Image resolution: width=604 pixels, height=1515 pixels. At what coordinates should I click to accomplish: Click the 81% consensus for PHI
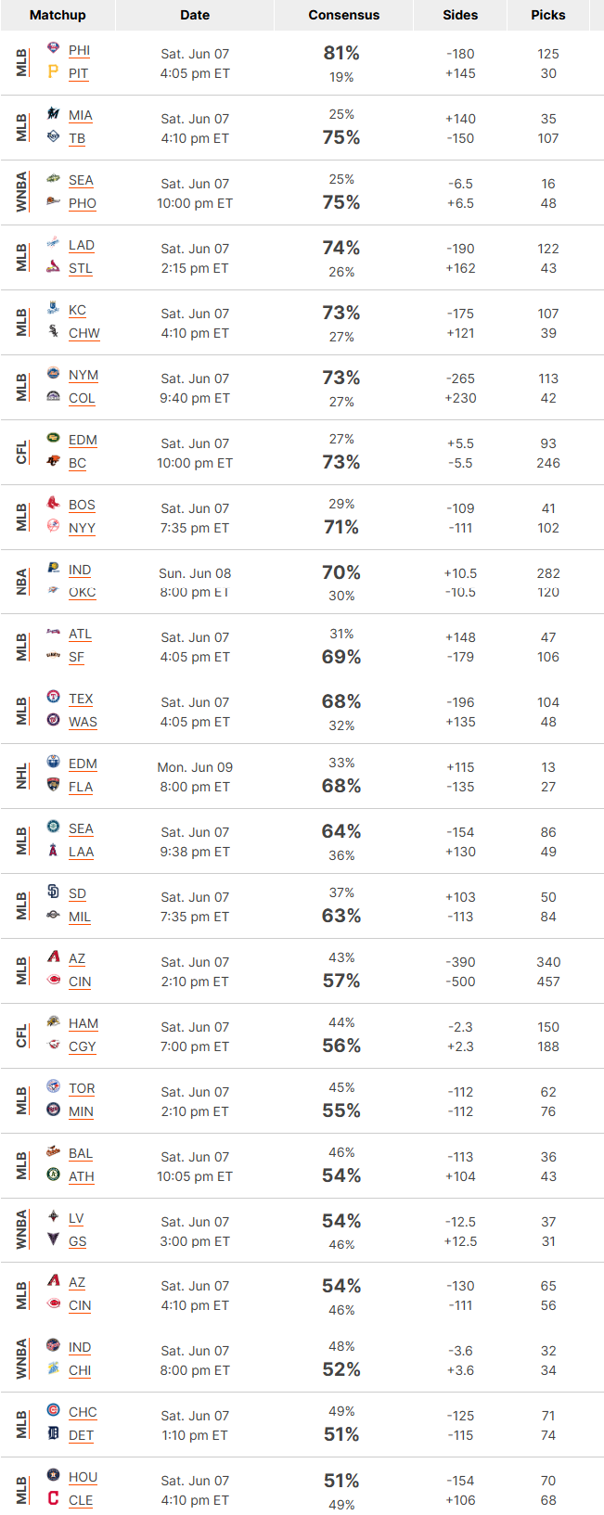point(341,53)
